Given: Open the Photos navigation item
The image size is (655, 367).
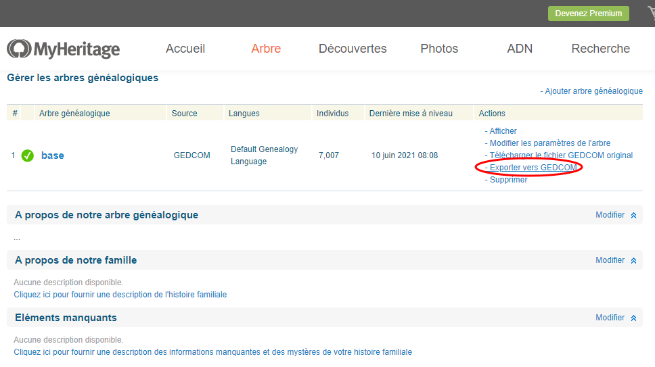Looking at the screenshot, I should pos(439,49).
